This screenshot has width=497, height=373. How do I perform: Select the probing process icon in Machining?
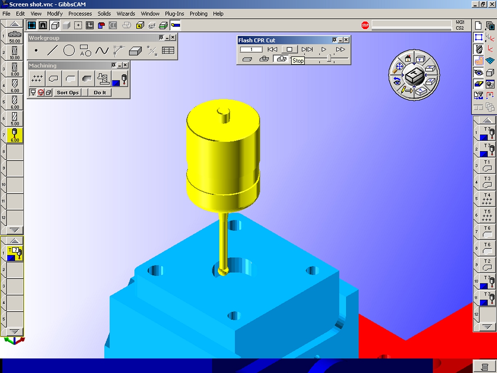pyautogui.click(x=120, y=78)
